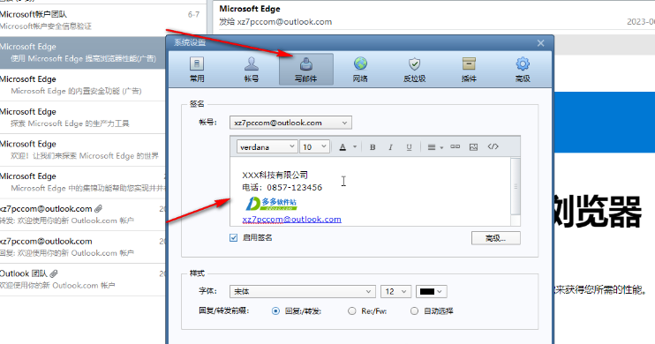The height and width of the screenshot is (344, 655).
Task: Click the signature editor scrollbar
Action: coord(516,187)
